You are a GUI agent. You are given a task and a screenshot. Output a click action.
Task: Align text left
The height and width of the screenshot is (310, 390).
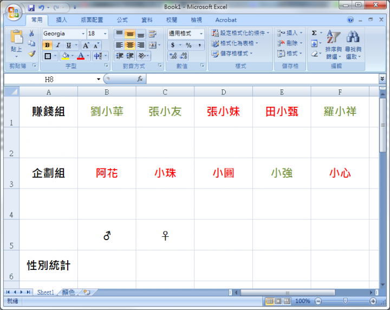tap(119, 45)
